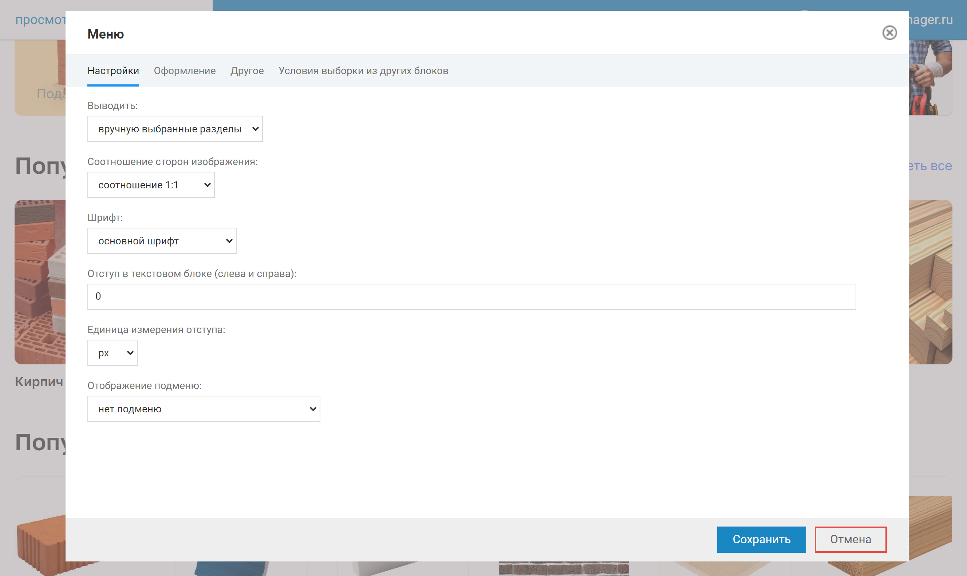Click the chevron arrow of Выводить select
Image resolution: width=967 pixels, height=576 pixels.
[x=255, y=129]
